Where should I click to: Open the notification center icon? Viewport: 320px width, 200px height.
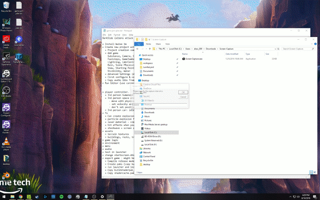click(x=315, y=197)
